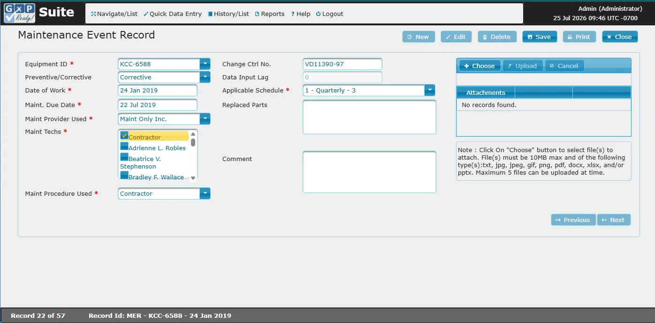Click the 'Maint Only Inc.' provider value

click(143, 119)
